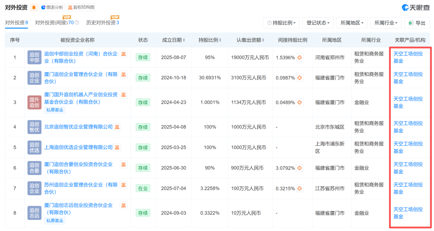This screenshot has height=231, width=434.
Task: Click indirect holding path icon beside 3.0792%
Action: (x=299, y=168)
